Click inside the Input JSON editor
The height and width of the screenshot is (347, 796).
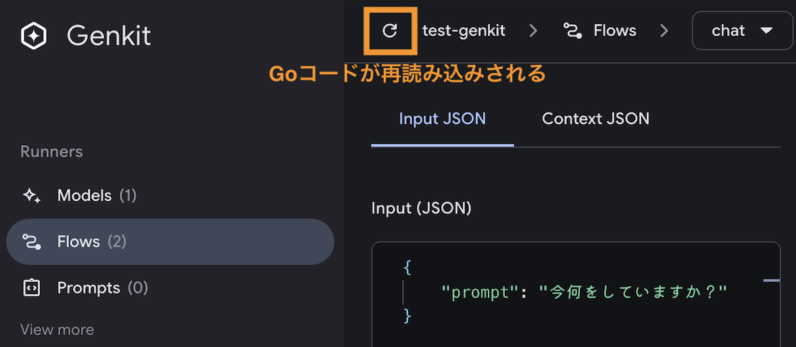(576, 294)
